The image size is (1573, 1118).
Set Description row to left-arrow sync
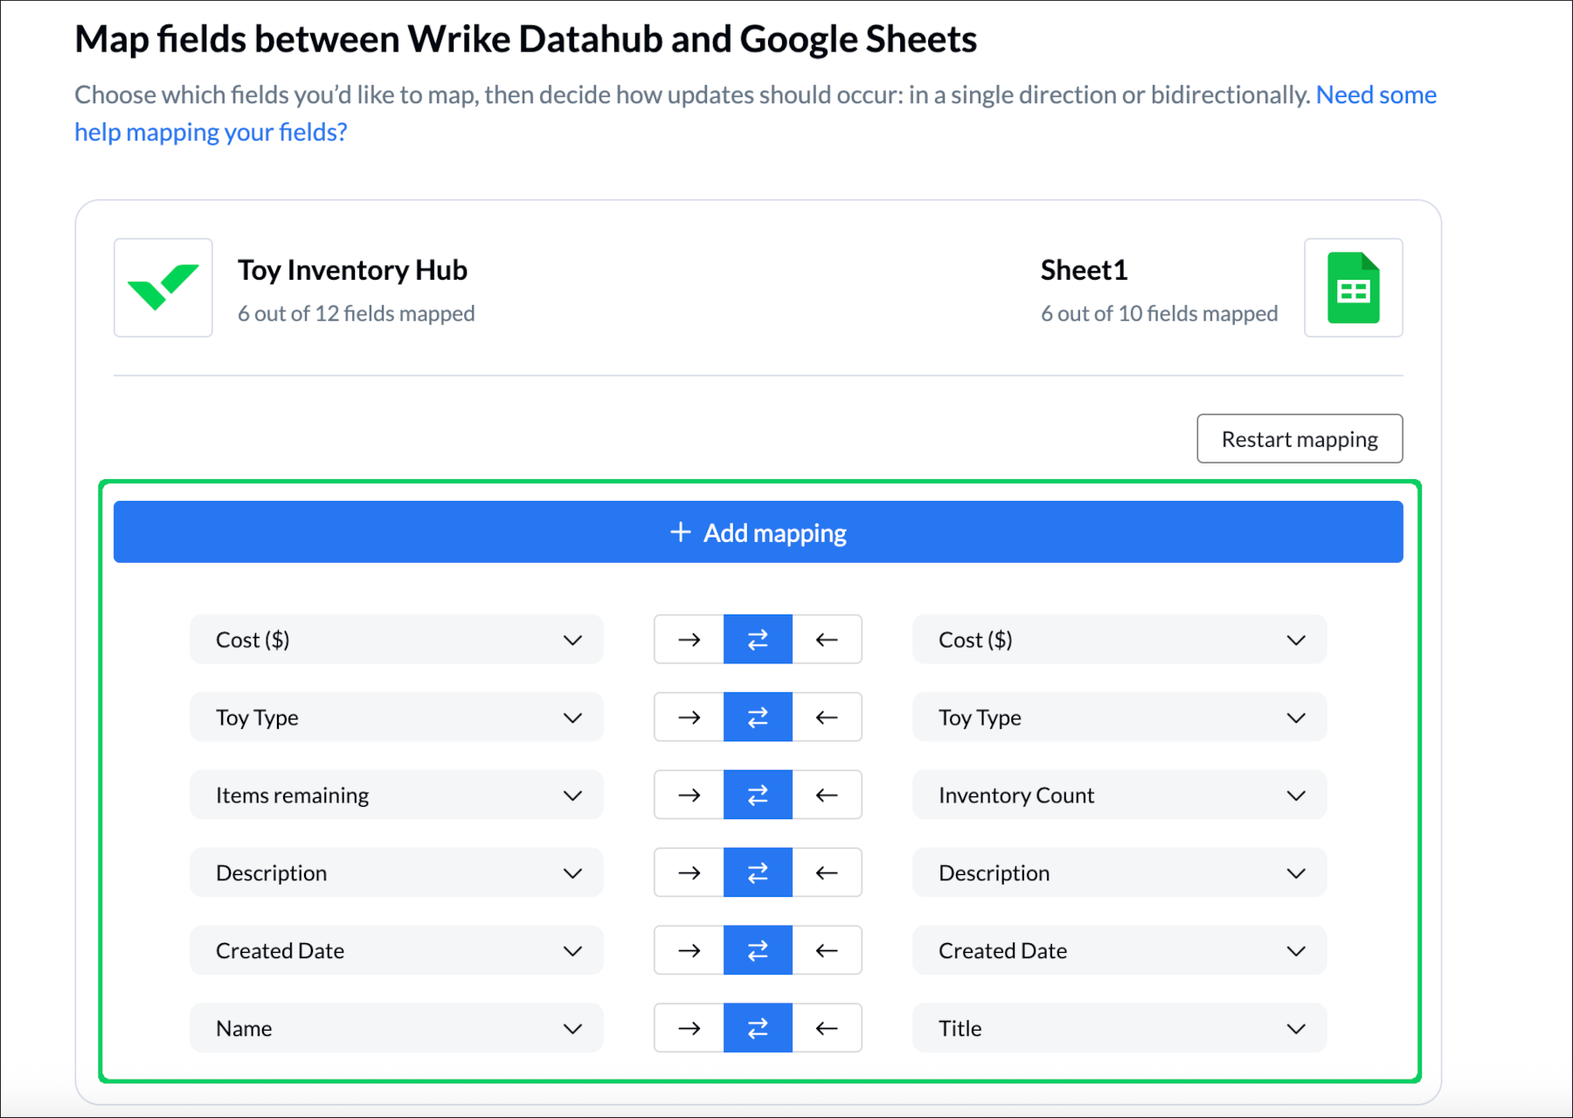coord(827,873)
